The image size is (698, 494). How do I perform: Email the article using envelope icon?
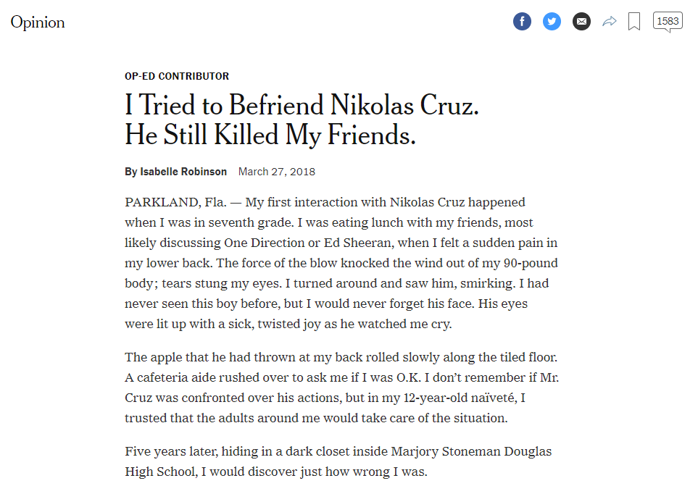(x=581, y=21)
